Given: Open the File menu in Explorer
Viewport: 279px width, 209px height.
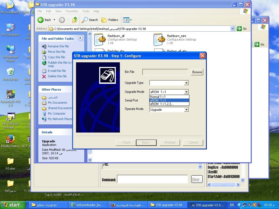Looking at the screenshot, I should coord(40,11).
